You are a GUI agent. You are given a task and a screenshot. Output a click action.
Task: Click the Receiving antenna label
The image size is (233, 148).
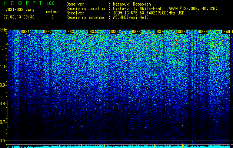85,17
